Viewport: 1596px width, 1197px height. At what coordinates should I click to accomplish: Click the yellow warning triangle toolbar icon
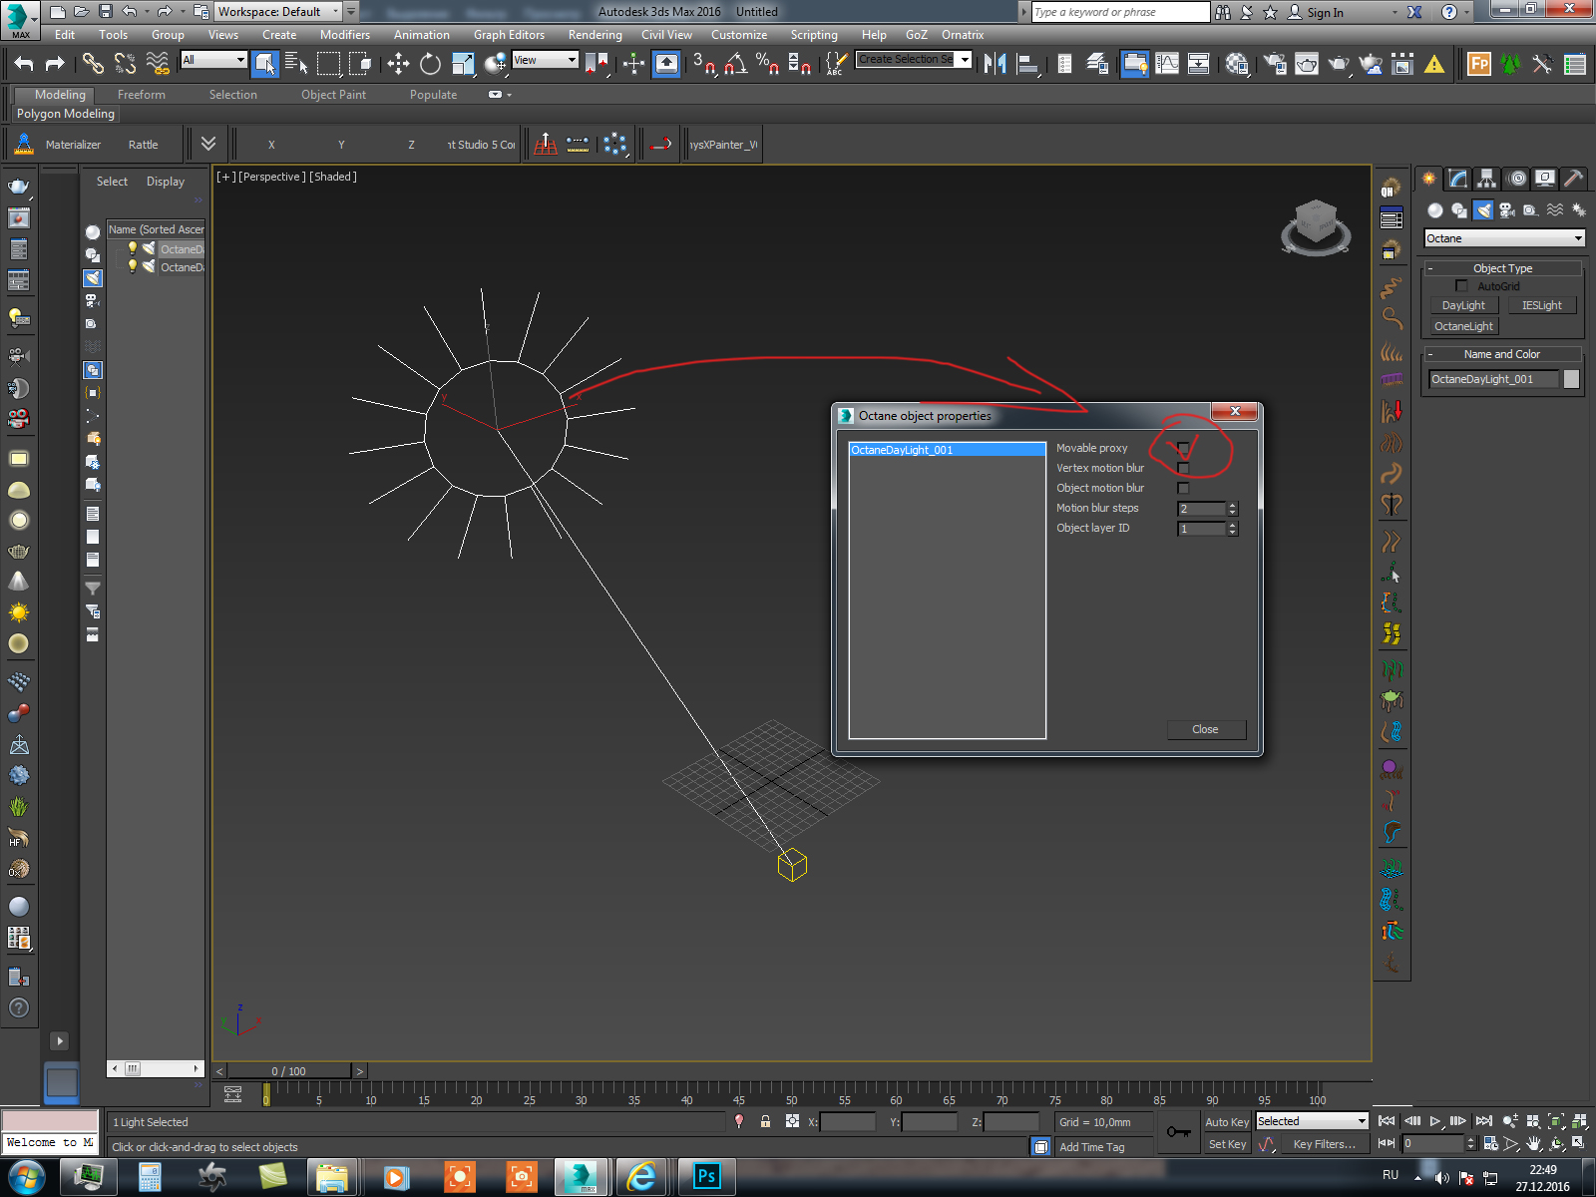pos(1434,65)
